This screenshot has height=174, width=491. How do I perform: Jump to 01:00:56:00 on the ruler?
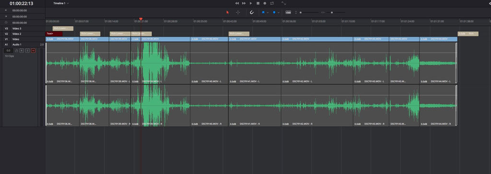289,22
